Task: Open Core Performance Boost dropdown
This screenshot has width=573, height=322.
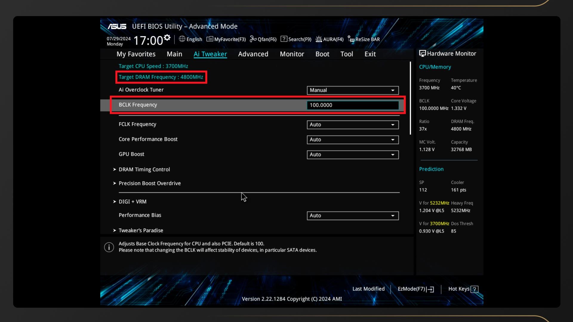Action: coord(352,140)
